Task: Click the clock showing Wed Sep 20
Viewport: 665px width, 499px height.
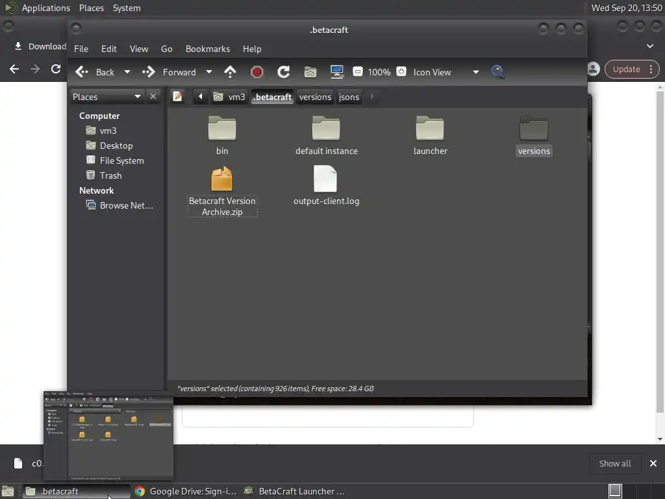Action: click(x=627, y=8)
